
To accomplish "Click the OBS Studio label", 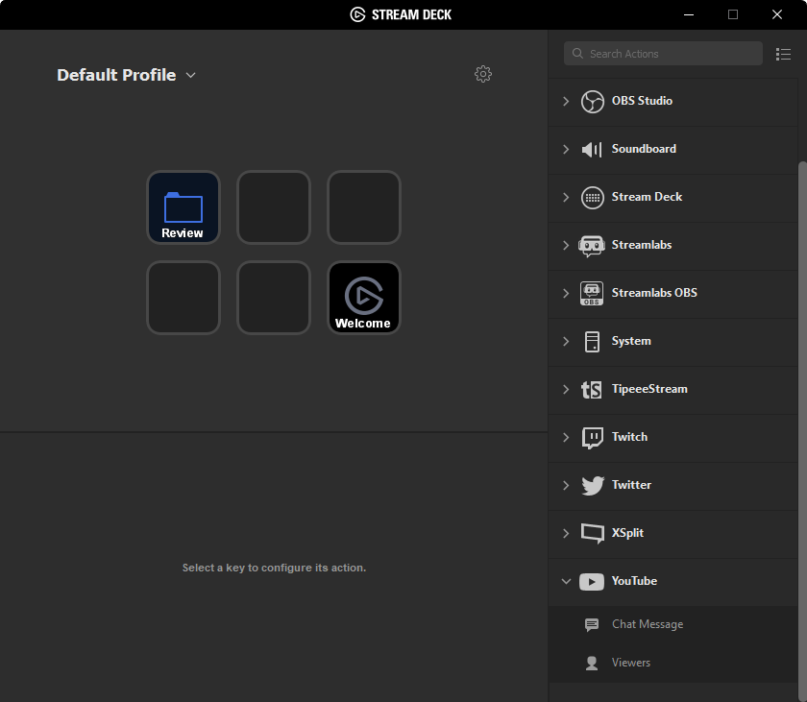I will click(642, 101).
